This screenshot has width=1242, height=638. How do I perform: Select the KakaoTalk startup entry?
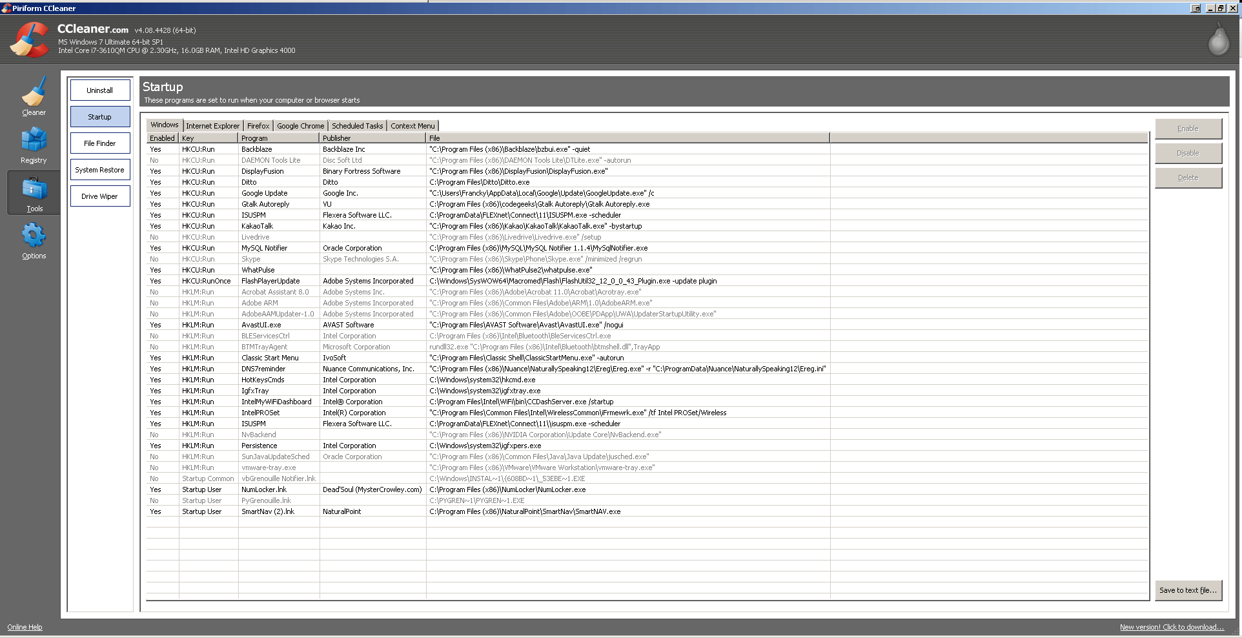pos(647,226)
